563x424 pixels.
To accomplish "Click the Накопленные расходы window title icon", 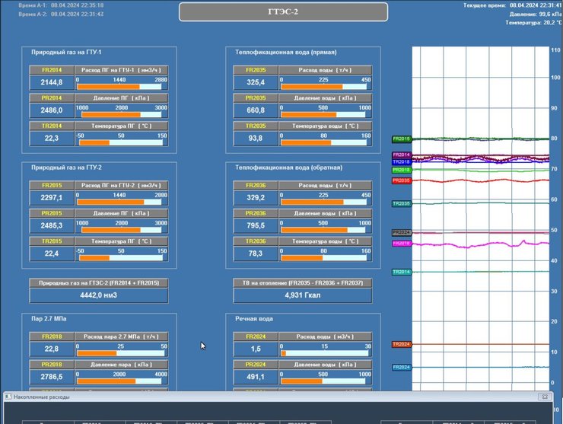I will 8,397.
